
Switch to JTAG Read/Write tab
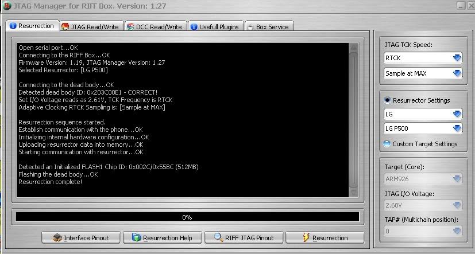point(92,26)
